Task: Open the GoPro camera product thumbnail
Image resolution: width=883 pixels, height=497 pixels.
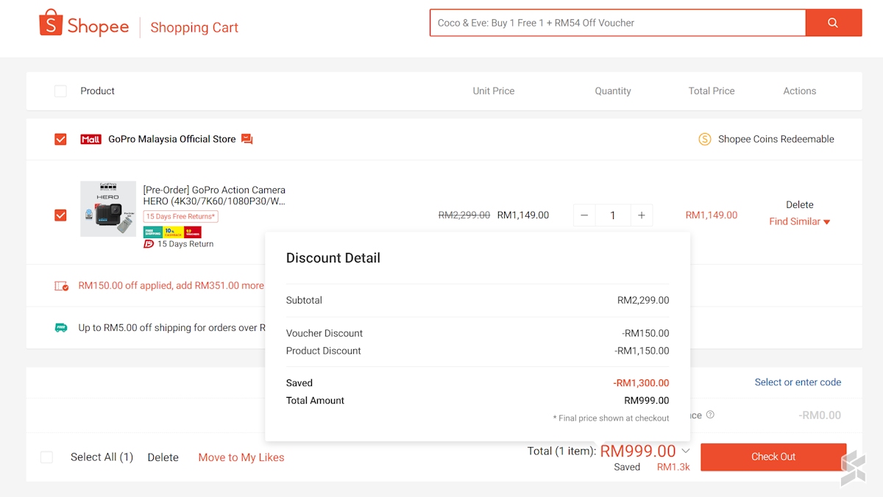Action: pos(108,209)
